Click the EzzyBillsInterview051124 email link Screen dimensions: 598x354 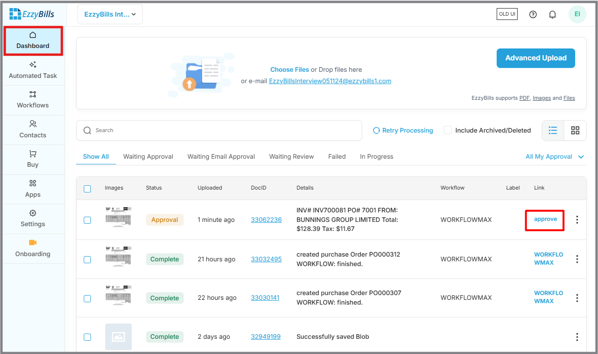point(330,81)
